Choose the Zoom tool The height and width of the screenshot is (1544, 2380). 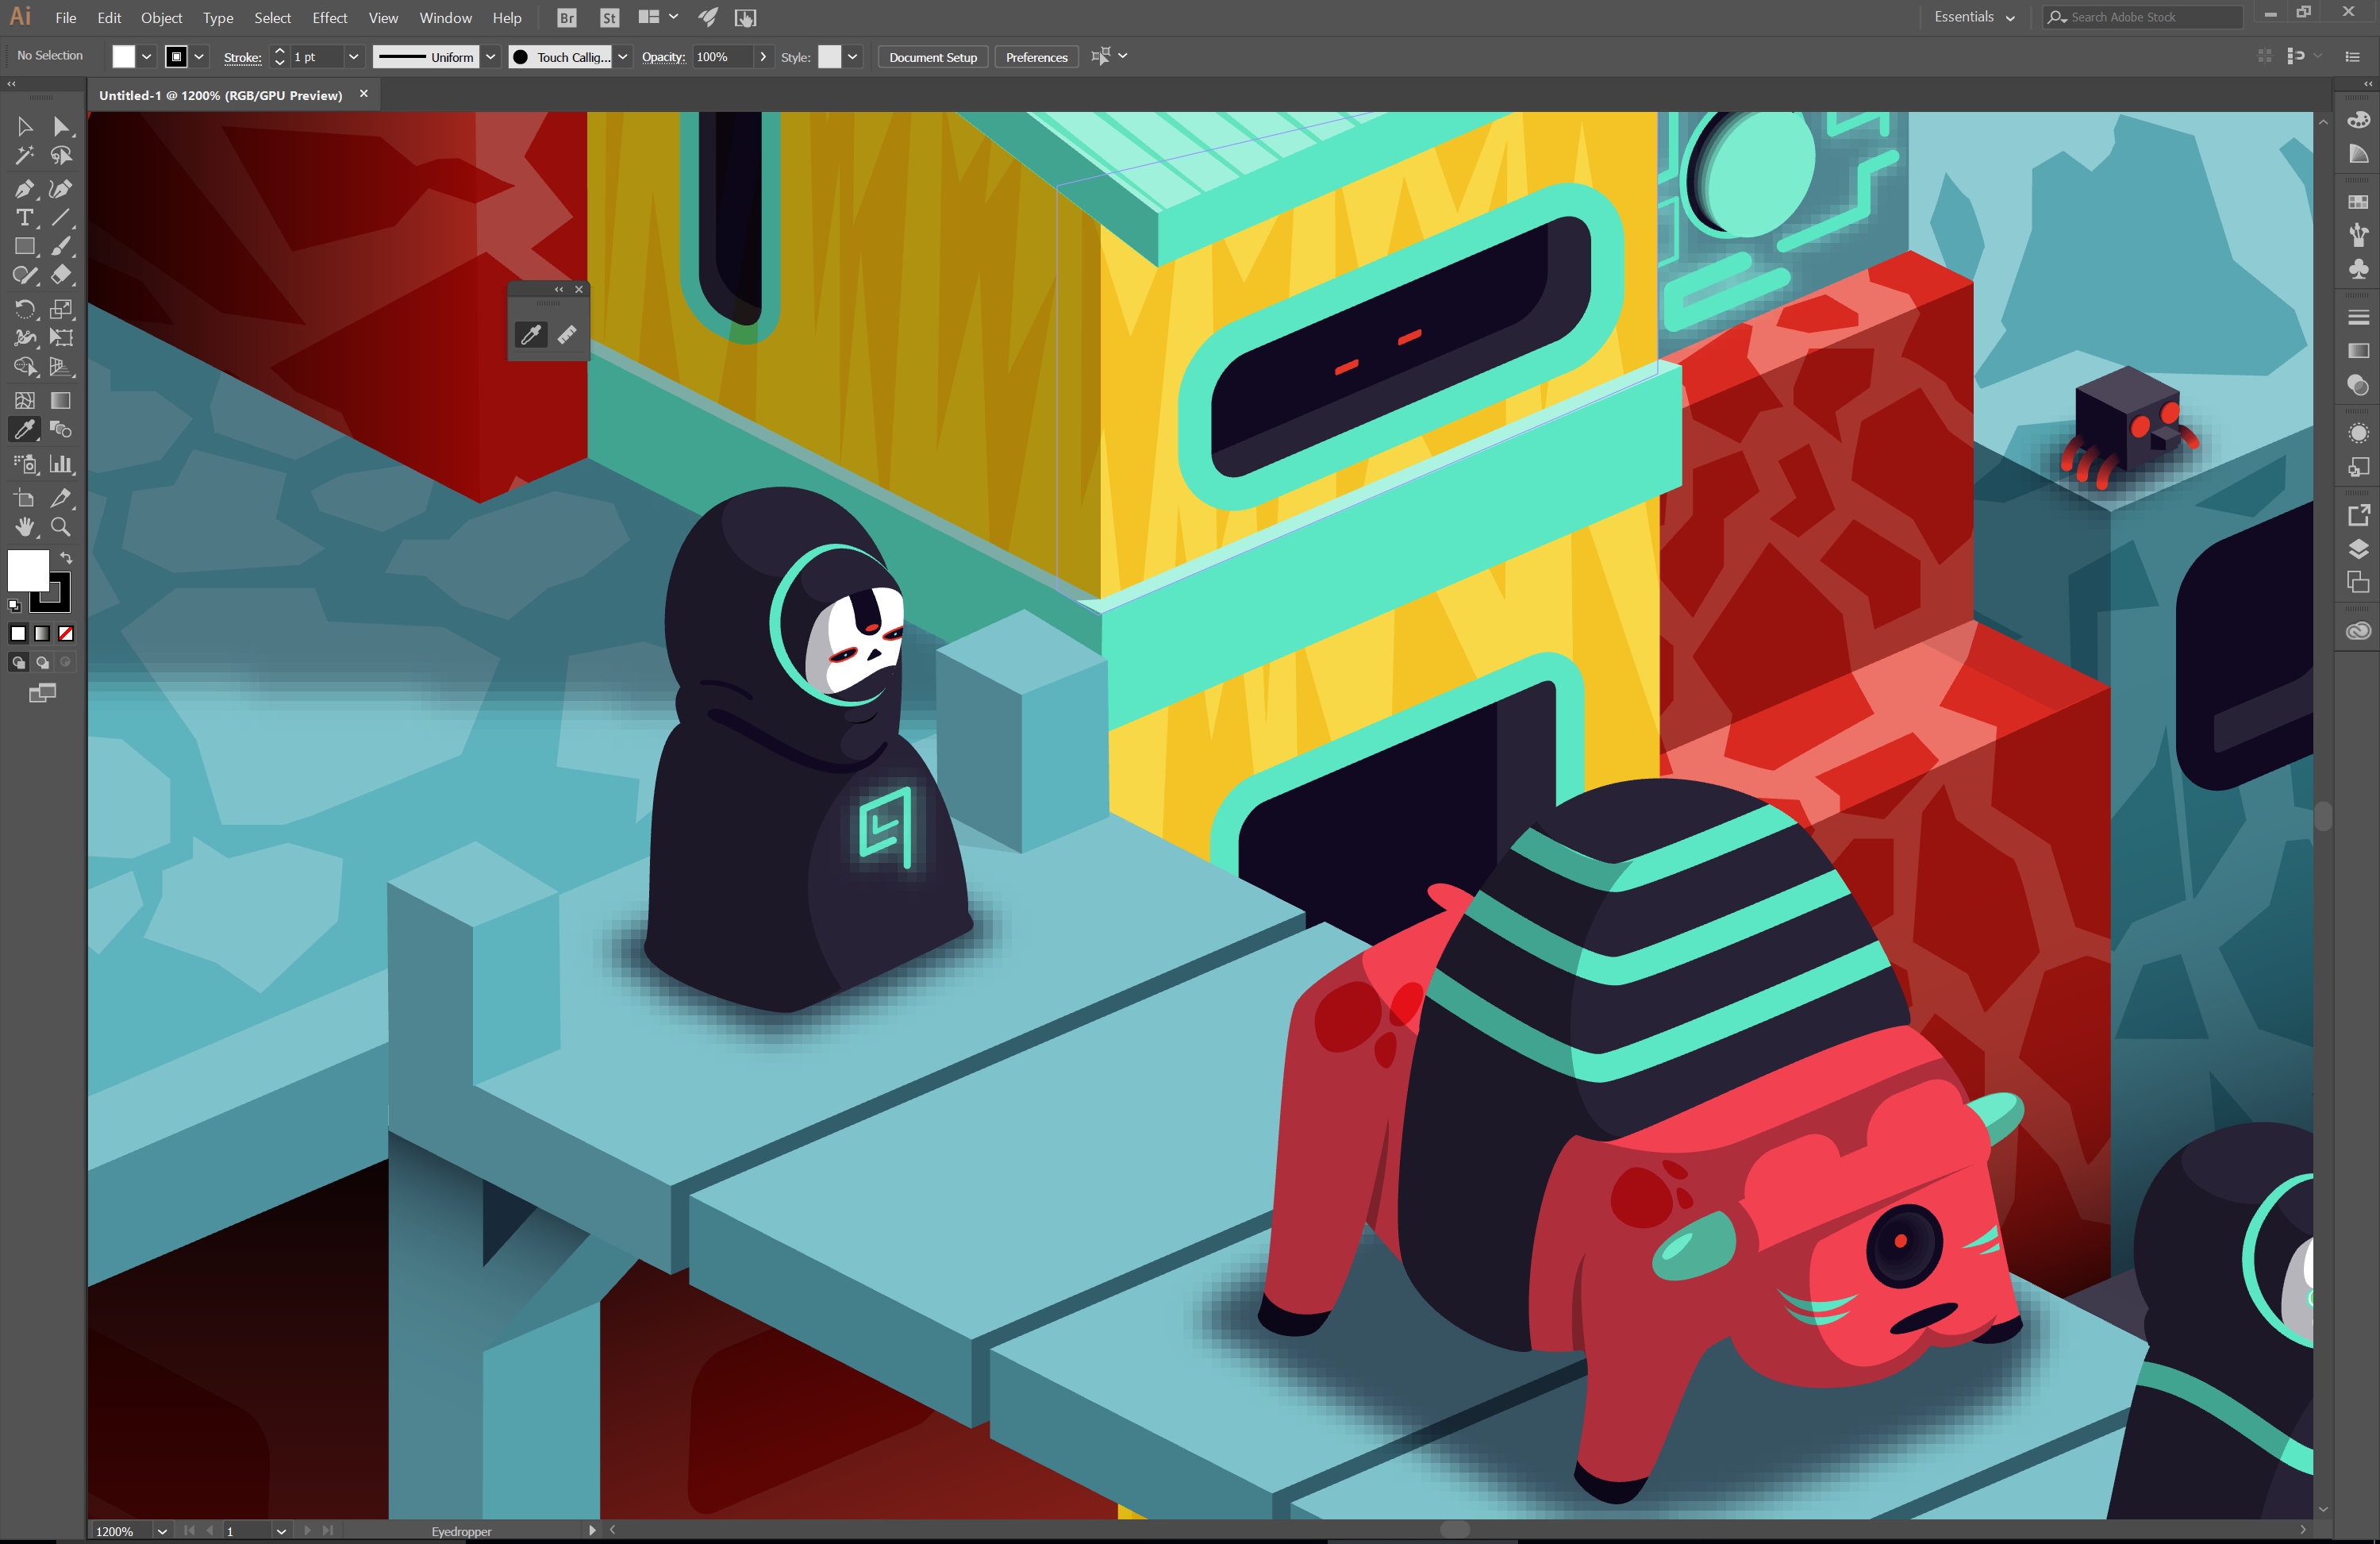[x=61, y=527]
